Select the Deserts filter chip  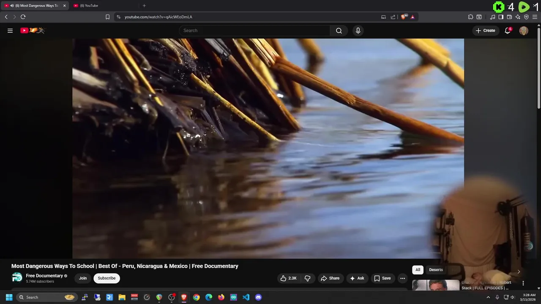coord(436,270)
